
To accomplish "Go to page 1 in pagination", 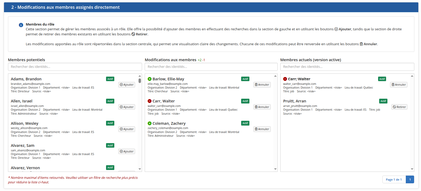I will click(410, 180).
